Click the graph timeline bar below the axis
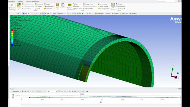 click(x=101, y=104)
